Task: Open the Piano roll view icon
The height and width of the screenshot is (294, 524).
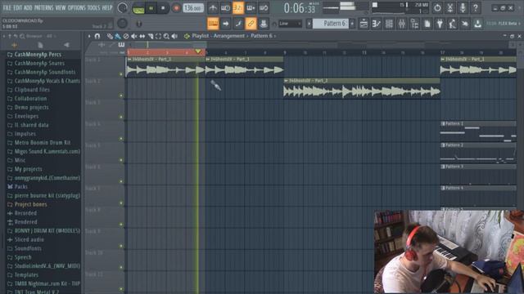Action: (377, 24)
